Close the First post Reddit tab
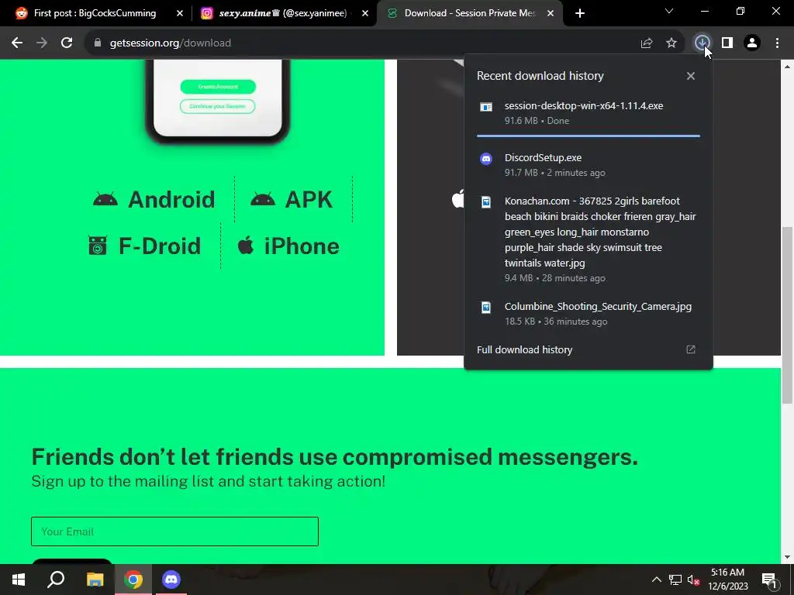The image size is (794, 595). click(180, 13)
